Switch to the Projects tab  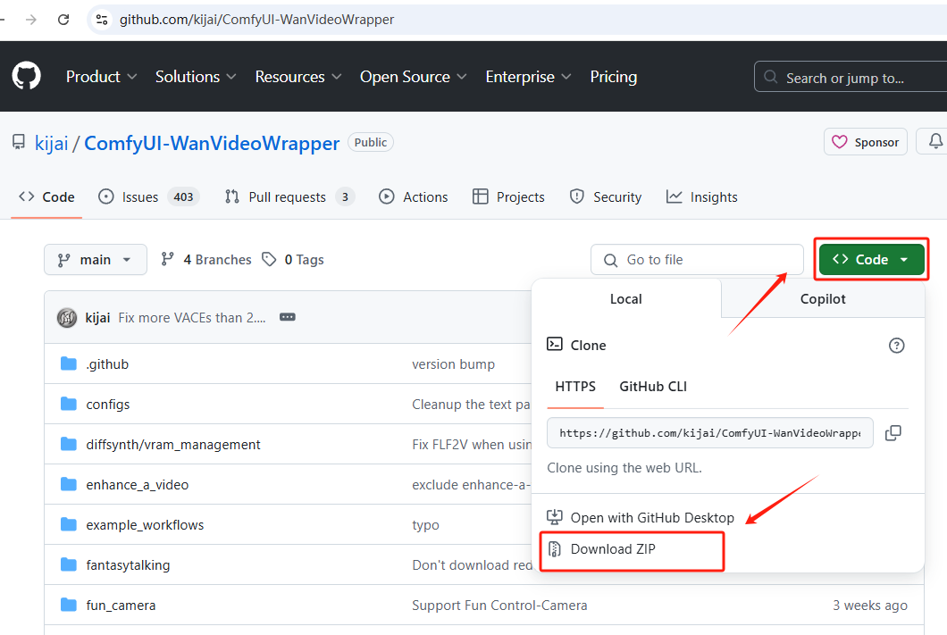508,196
